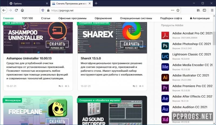Reload the page with the refresh icon
Image resolution: width=216 pixels, height=125 pixels.
tap(16, 10)
